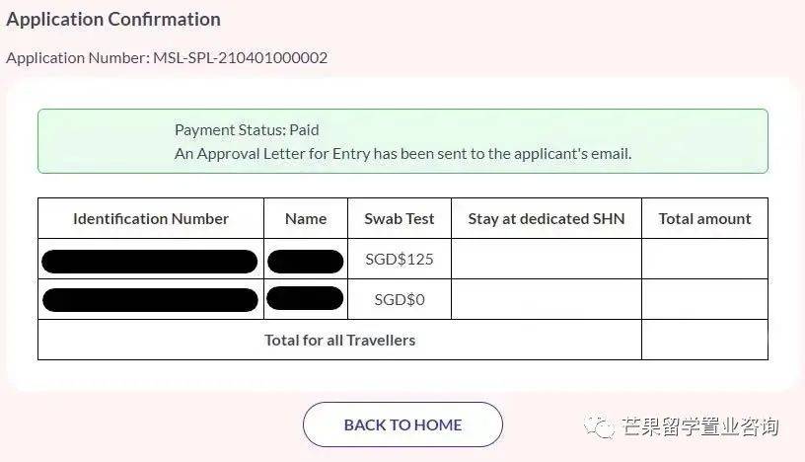Click the Application Confirmation heading

point(113,19)
